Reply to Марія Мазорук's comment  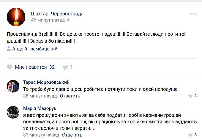(x=72, y=135)
